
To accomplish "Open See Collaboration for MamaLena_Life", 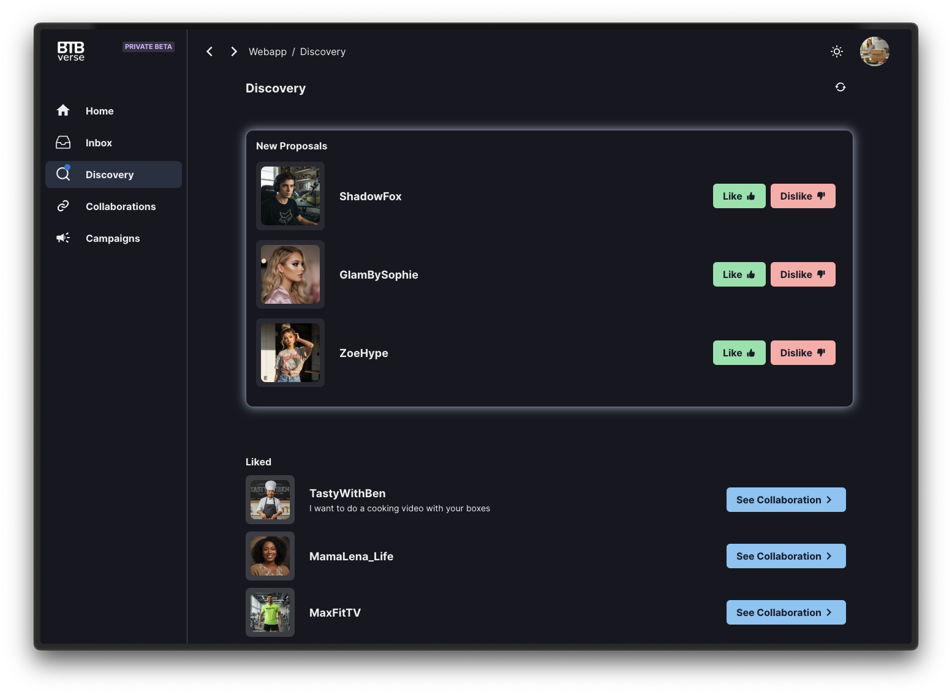I will [x=785, y=556].
